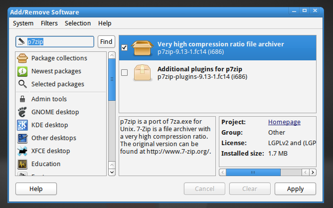The image size is (333, 208).
Task: Select 'Very high compression ratio file archiver' row
Action: click(217, 48)
